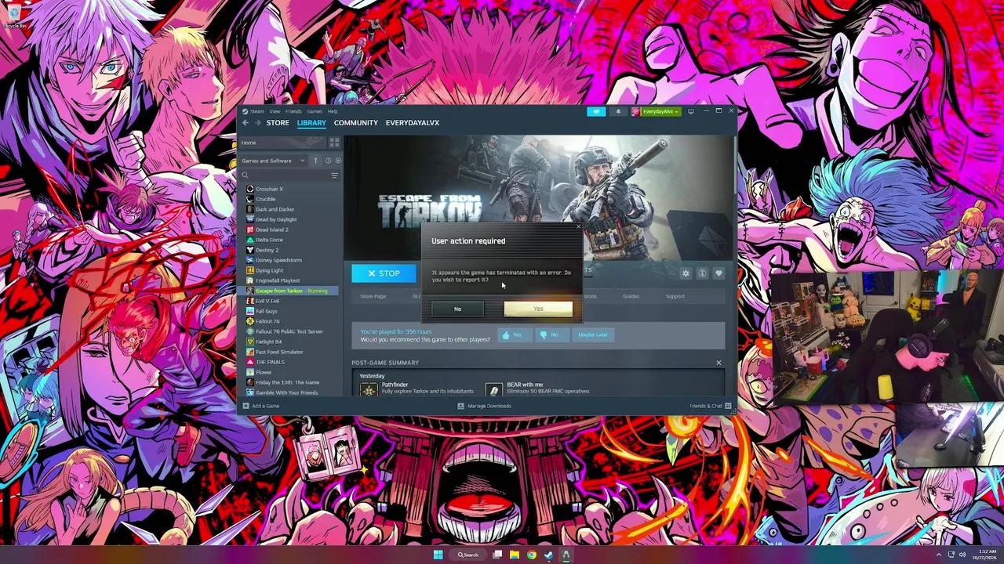The image size is (1004, 564).
Task: Close the Post-Game Summary section
Action: click(x=718, y=363)
